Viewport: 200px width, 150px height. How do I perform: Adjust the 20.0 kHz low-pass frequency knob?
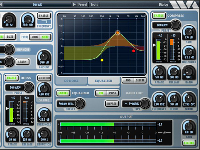[28, 19]
